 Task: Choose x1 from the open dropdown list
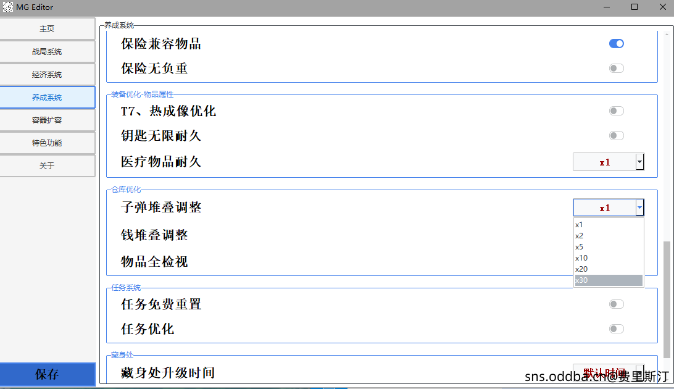click(x=609, y=224)
